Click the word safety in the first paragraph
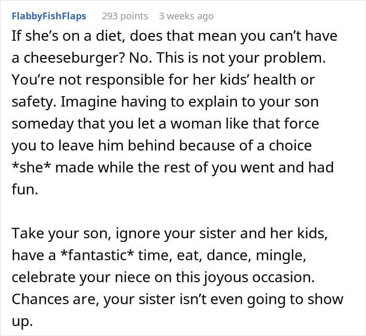The image size is (366, 336). click(35, 102)
